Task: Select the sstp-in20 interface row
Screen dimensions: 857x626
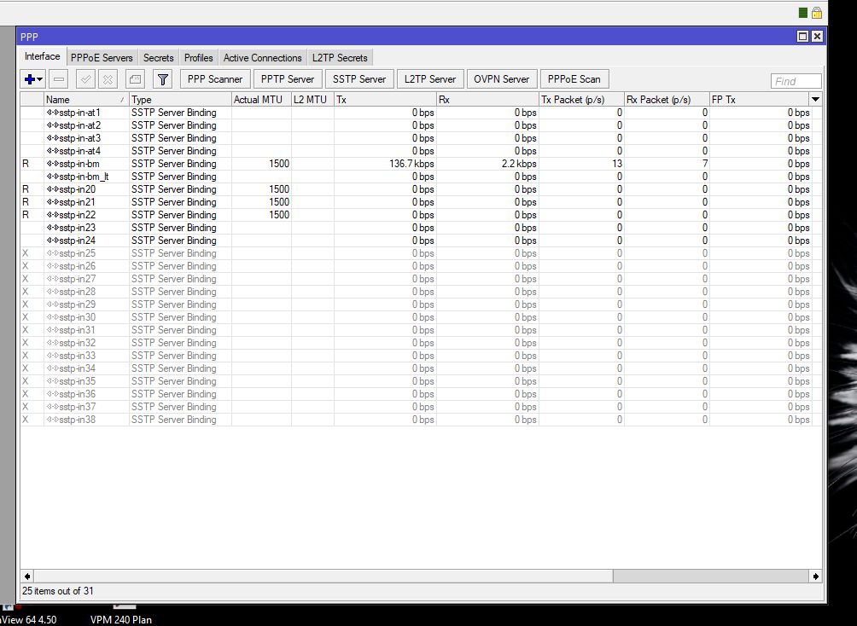Action: click(x=421, y=189)
